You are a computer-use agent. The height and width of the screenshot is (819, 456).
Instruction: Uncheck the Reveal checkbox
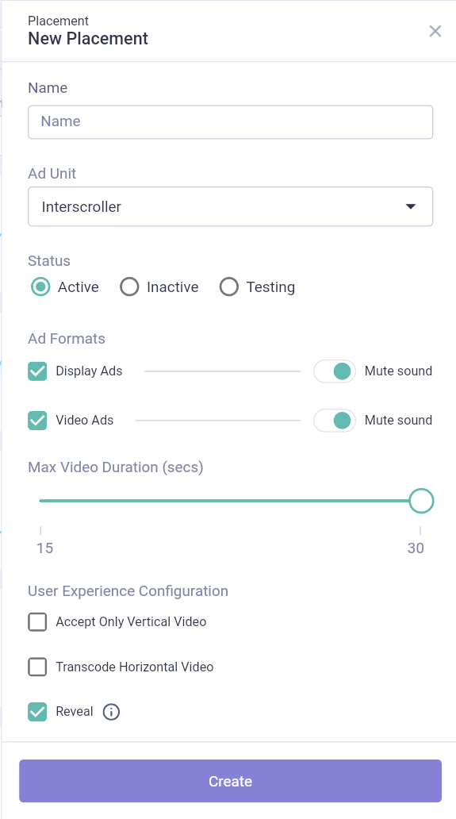[x=37, y=711]
